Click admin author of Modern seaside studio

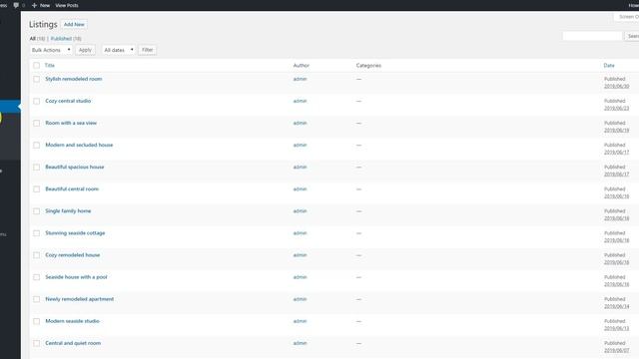[300, 321]
